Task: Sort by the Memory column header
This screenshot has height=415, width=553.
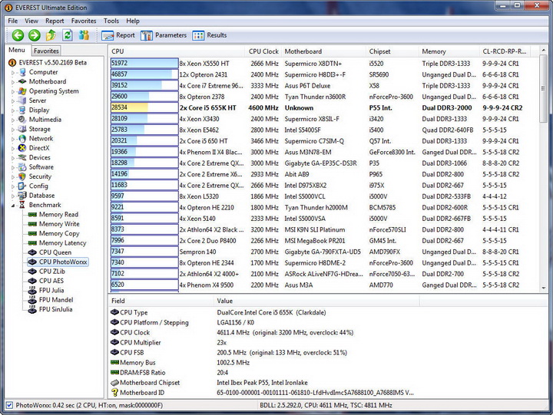Action: tap(449, 51)
